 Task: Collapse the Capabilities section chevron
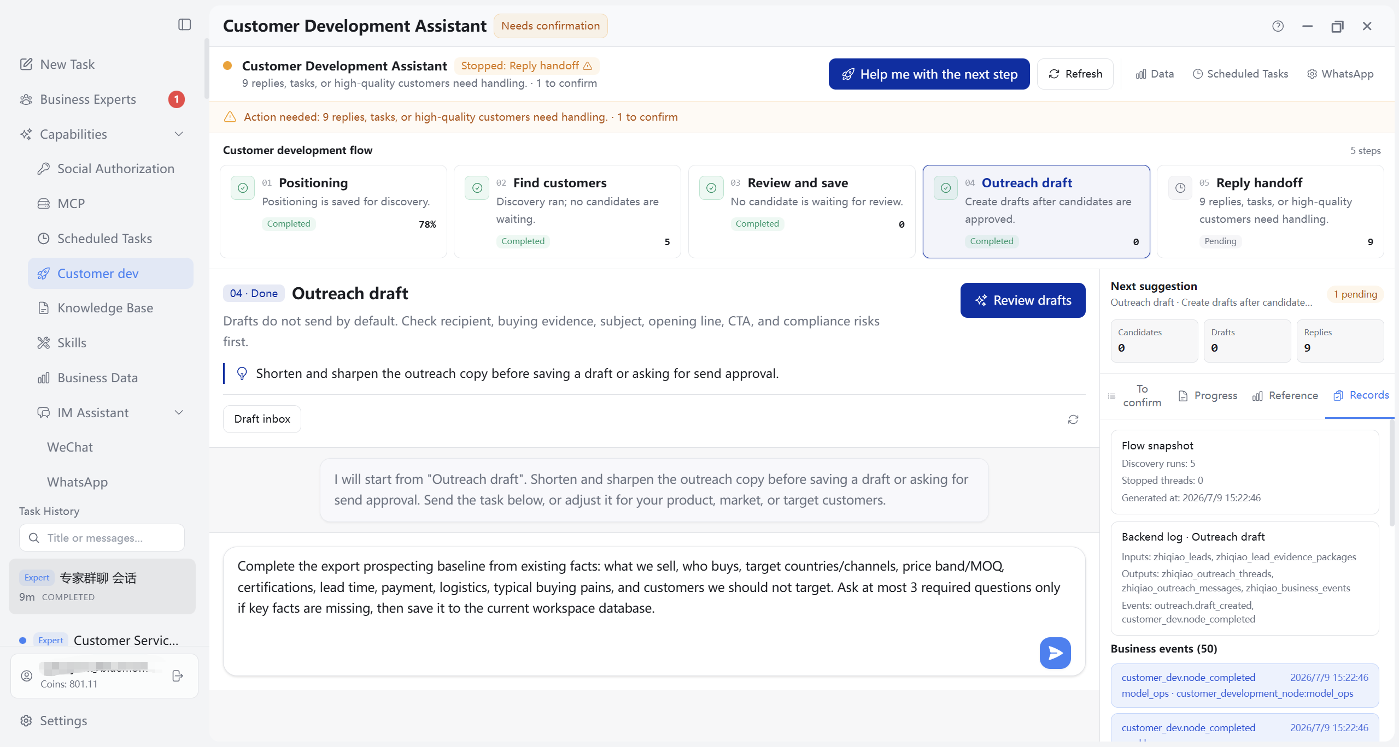click(179, 134)
